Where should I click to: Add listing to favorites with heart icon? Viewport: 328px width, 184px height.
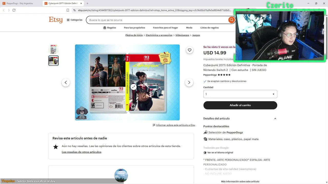(190, 50)
